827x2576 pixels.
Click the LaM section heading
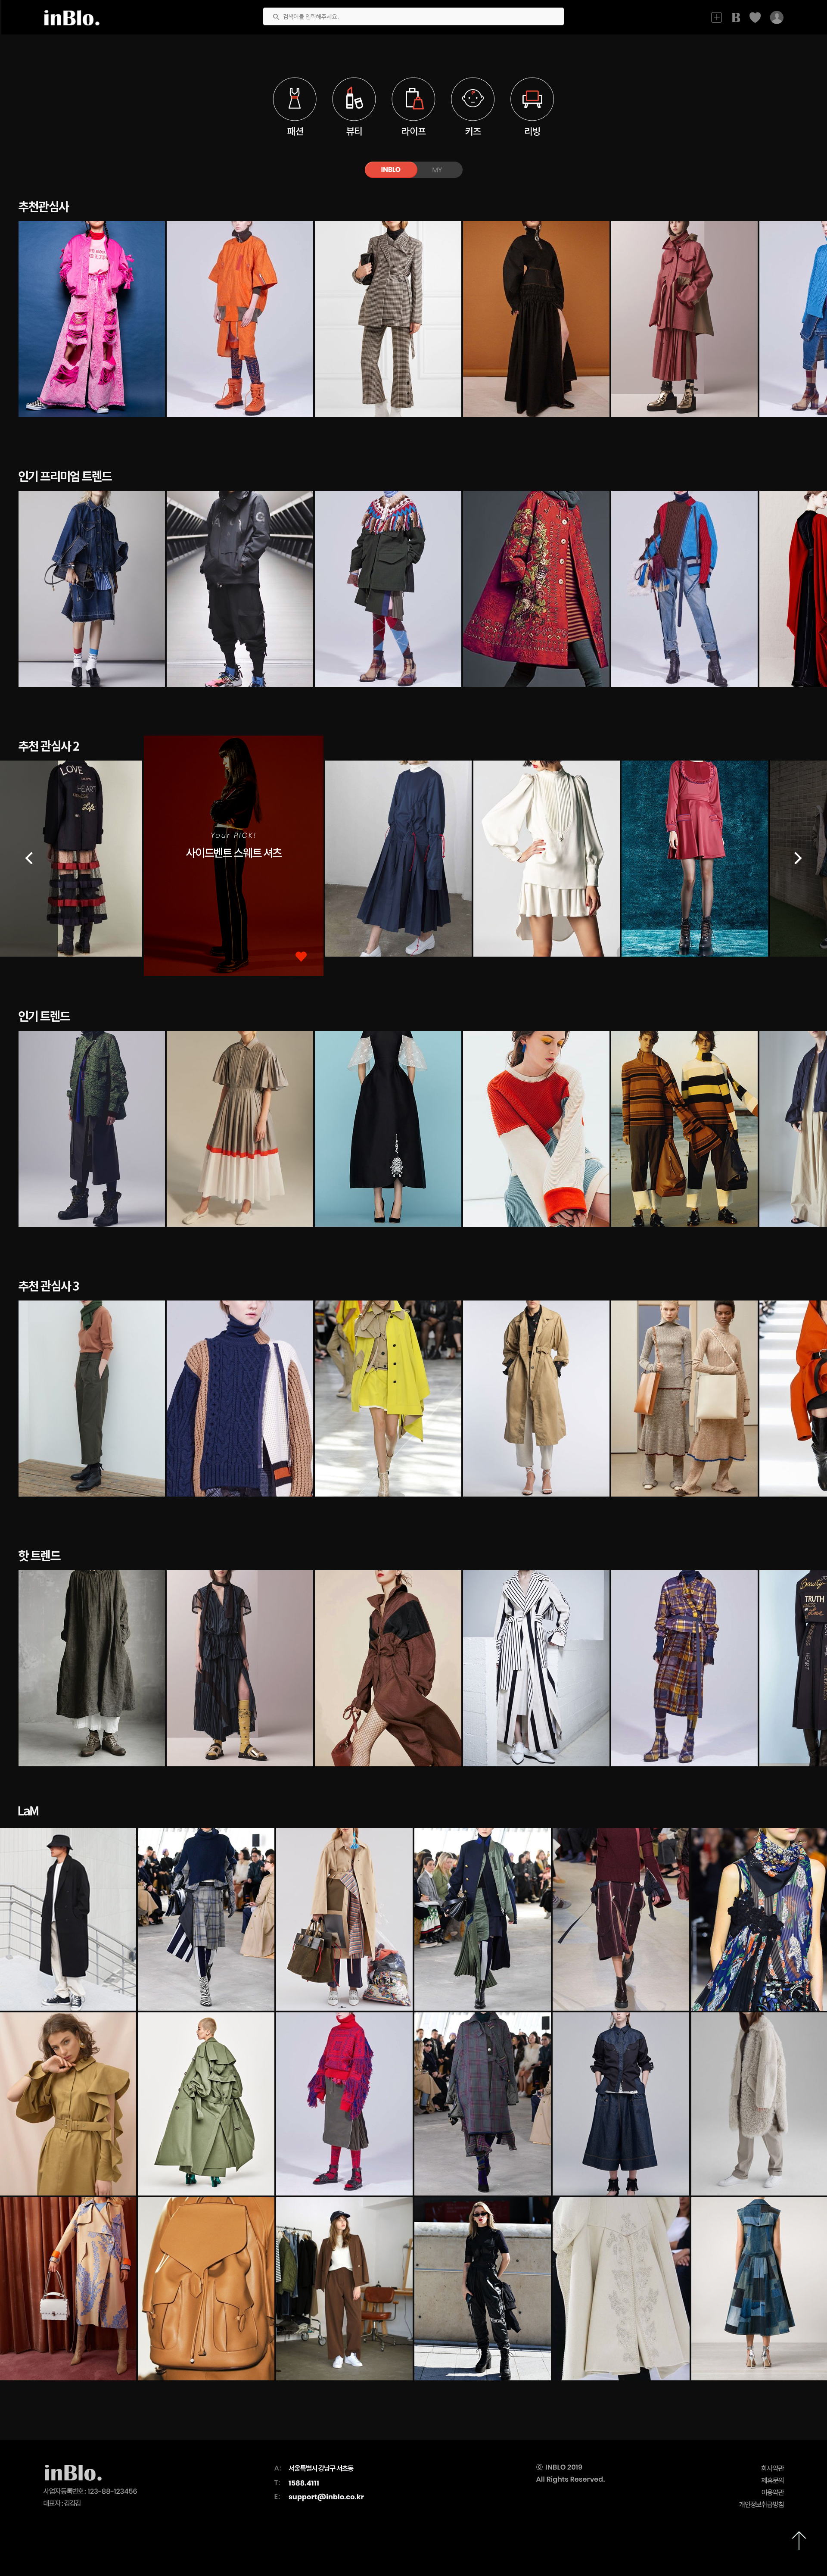point(28,1811)
